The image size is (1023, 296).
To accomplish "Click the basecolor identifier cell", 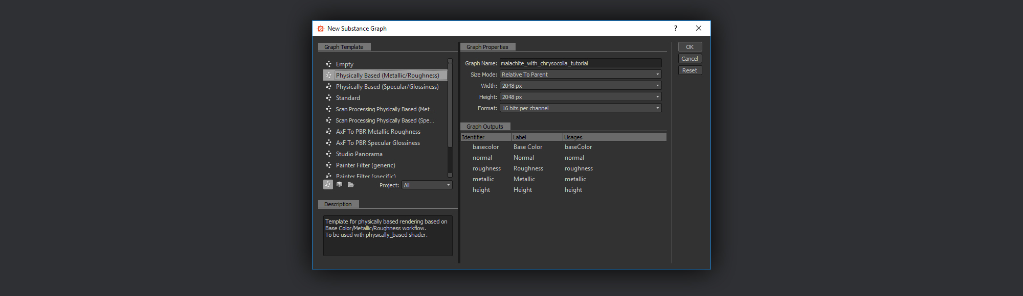I will 485,147.
